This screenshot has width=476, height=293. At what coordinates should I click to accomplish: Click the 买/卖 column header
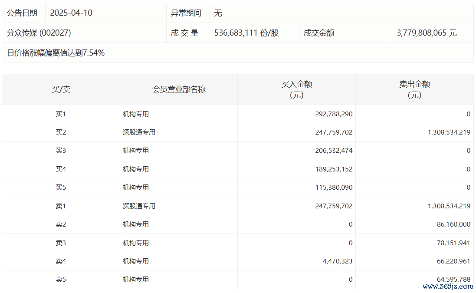[x=61, y=89]
